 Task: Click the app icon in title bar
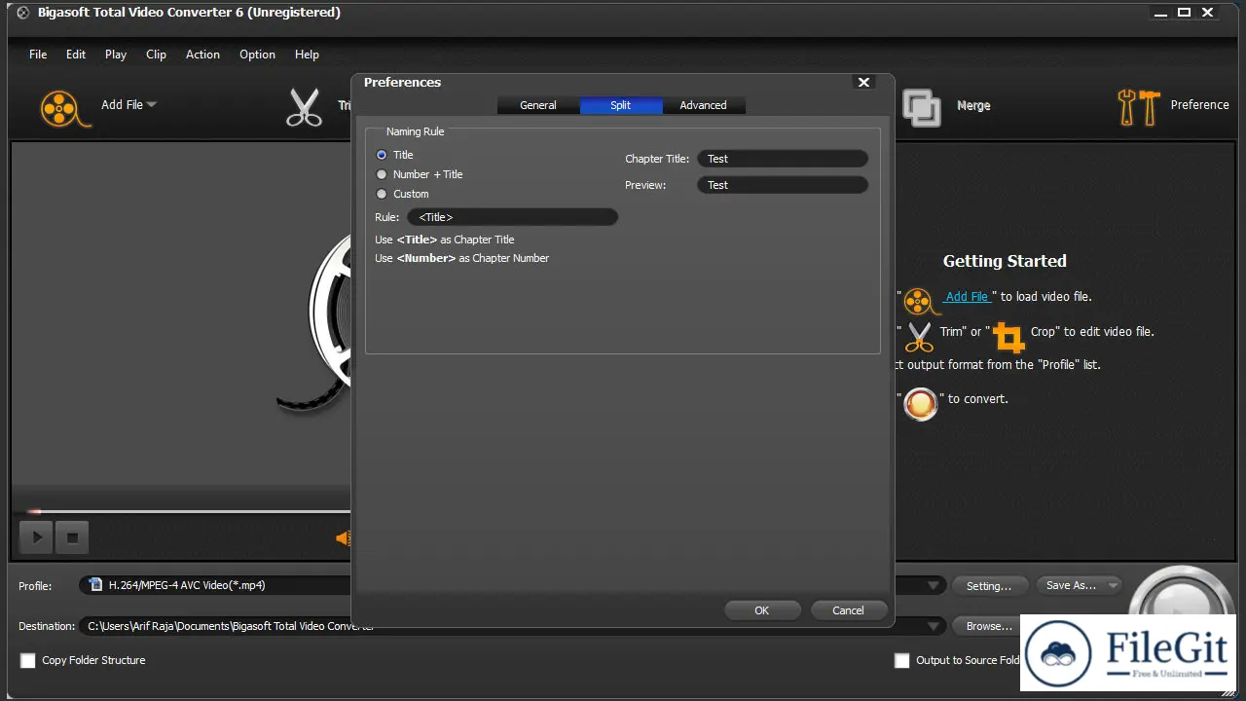[x=23, y=13]
